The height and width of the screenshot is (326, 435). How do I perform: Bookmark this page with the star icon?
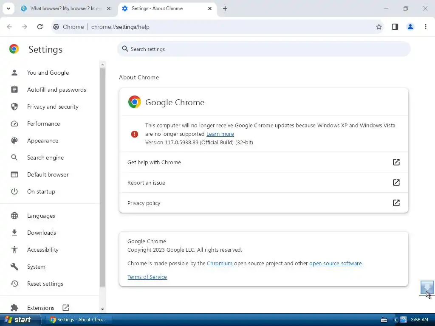pyautogui.click(x=379, y=27)
